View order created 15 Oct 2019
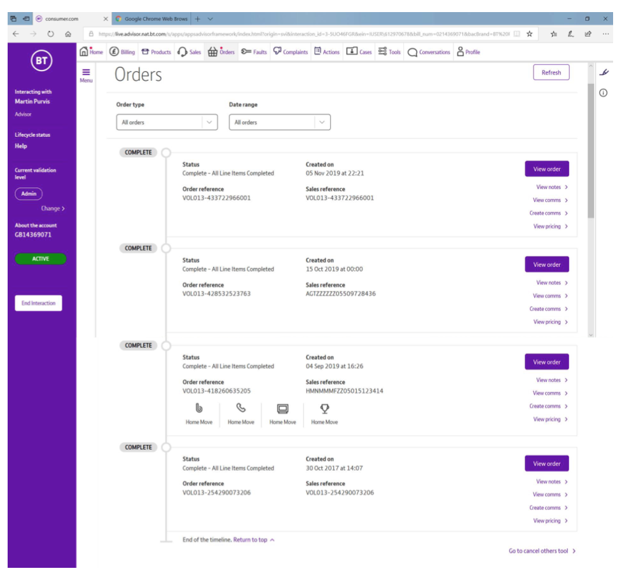 (x=546, y=265)
